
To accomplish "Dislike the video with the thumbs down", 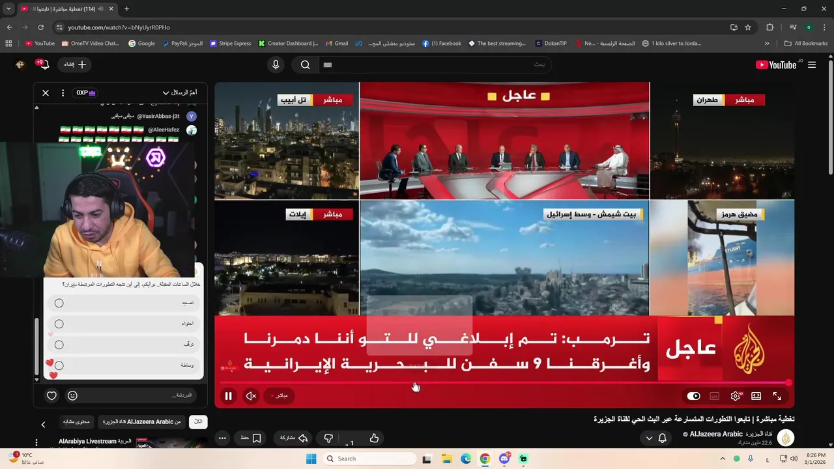I will 328,438.
